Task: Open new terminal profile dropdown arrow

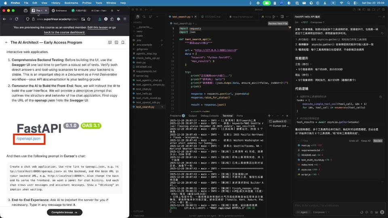Action: click(272, 116)
